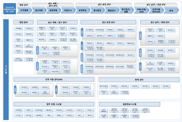Select the POP vertical tab
Viewport: 182px width, 122px height.
[x=82, y=46]
